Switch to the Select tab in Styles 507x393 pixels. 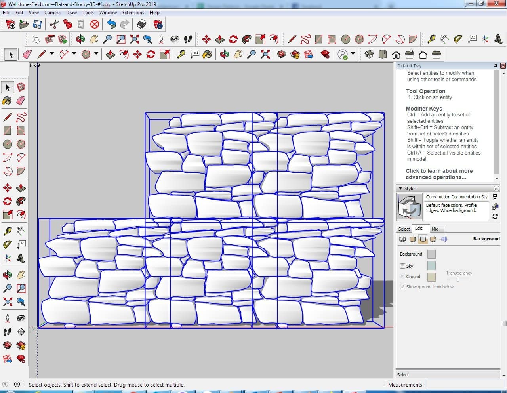coord(404,229)
